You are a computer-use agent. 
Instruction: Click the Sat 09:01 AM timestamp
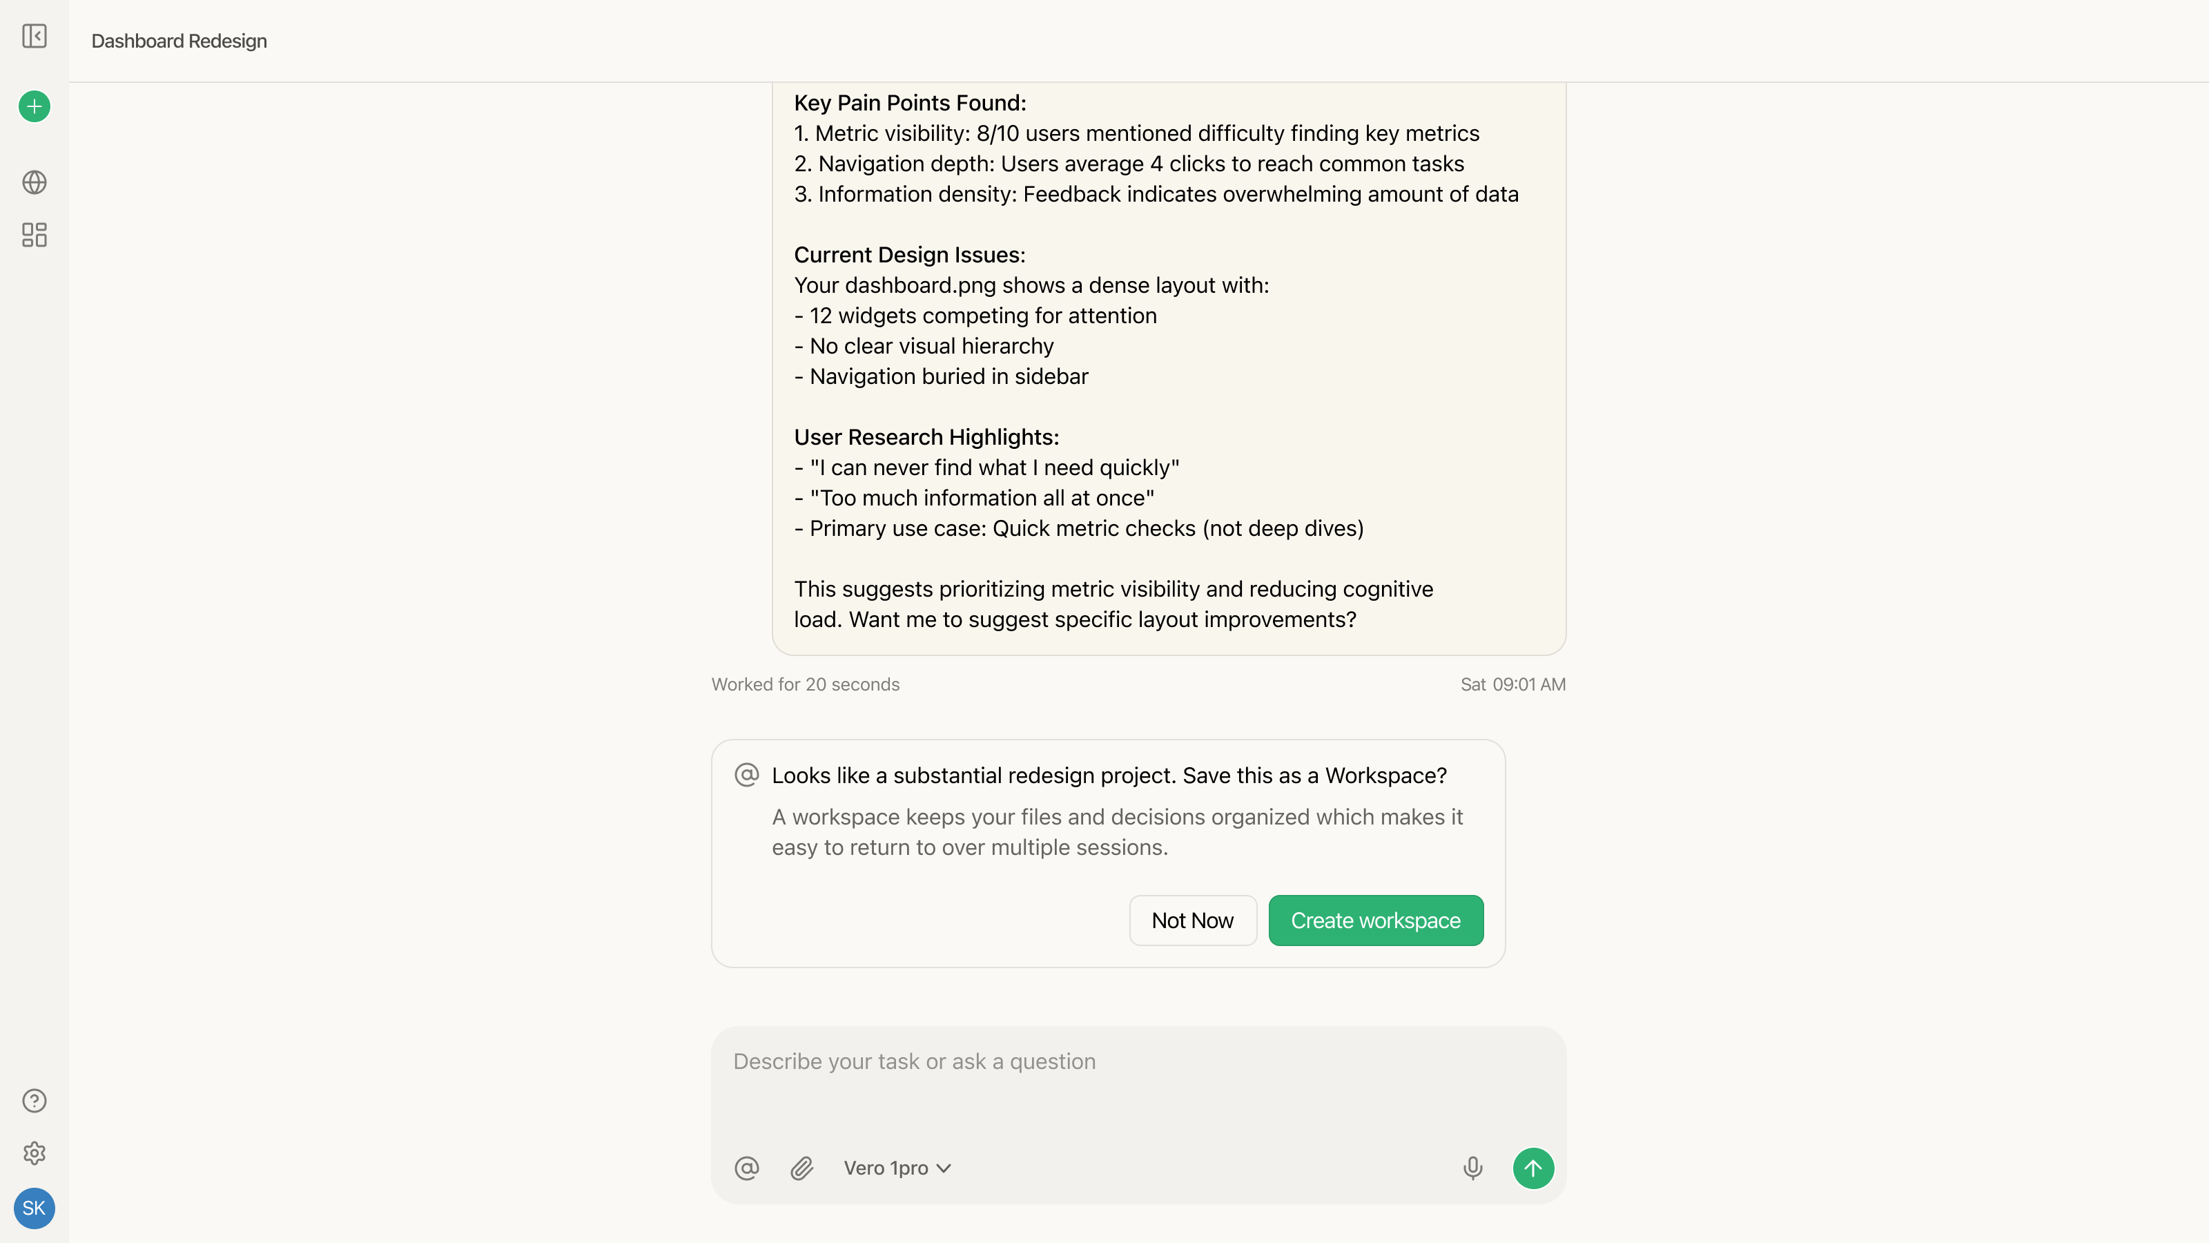[1512, 684]
